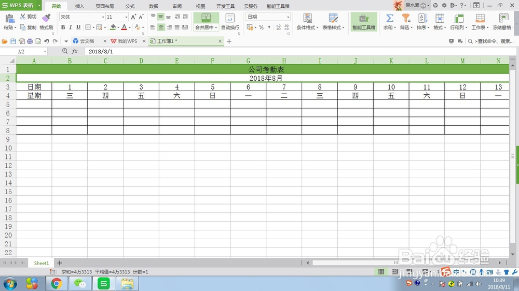Open the number format dropdown showing 日期
This screenshot has height=291, width=519.
tap(288, 17)
